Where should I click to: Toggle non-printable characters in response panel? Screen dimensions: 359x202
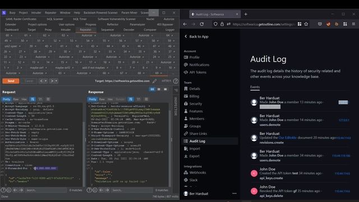(x=139, y=99)
